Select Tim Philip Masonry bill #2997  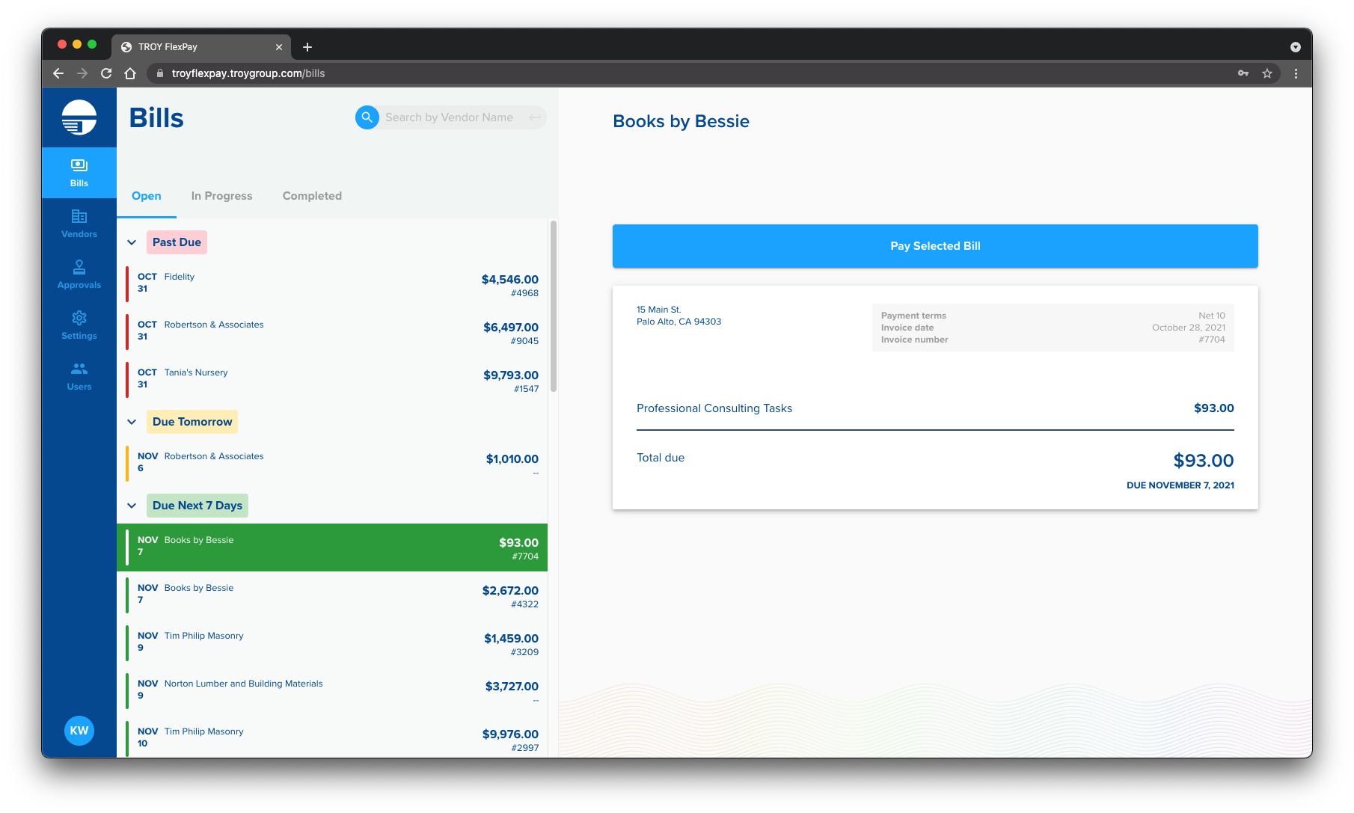pyautogui.click(x=332, y=737)
